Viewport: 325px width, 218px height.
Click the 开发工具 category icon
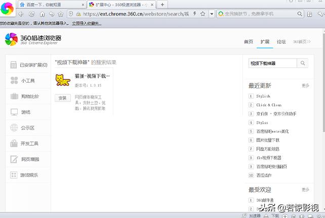coord(14,143)
